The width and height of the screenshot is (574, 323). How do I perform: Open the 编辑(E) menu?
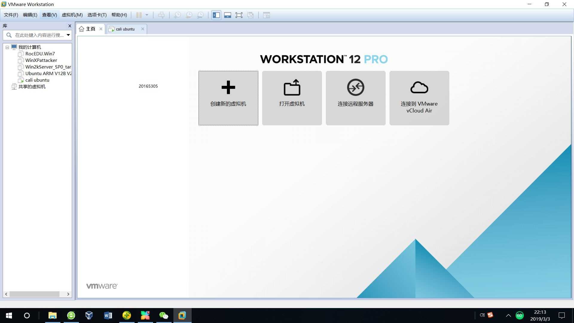click(30, 15)
